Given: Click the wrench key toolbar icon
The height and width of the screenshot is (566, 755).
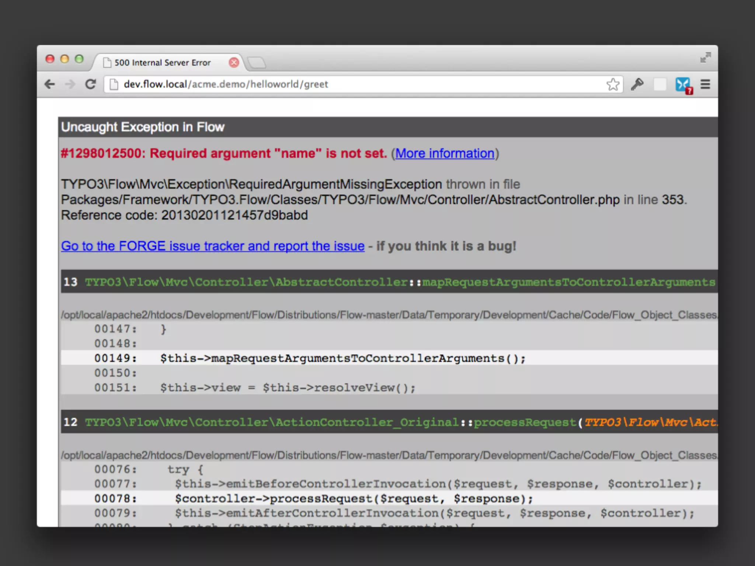Looking at the screenshot, I should click(637, 84).
